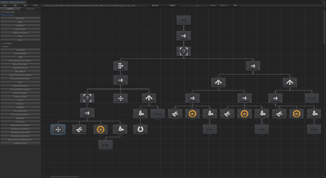This screenshot has width=326, height=178.
Task: Select the AIEditor.AIEditorWindow tab
Action: (x=13, y=2)
